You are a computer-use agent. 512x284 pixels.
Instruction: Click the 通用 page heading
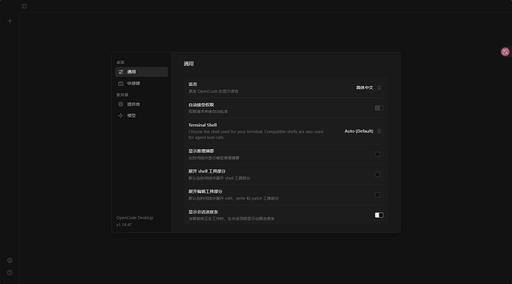tap(188, 64)
